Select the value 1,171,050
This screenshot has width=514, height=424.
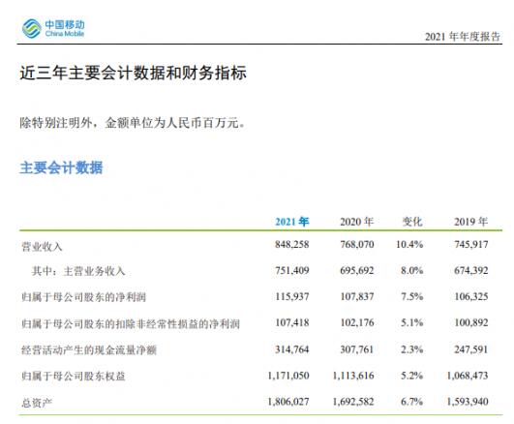click(x=288, y=376)
